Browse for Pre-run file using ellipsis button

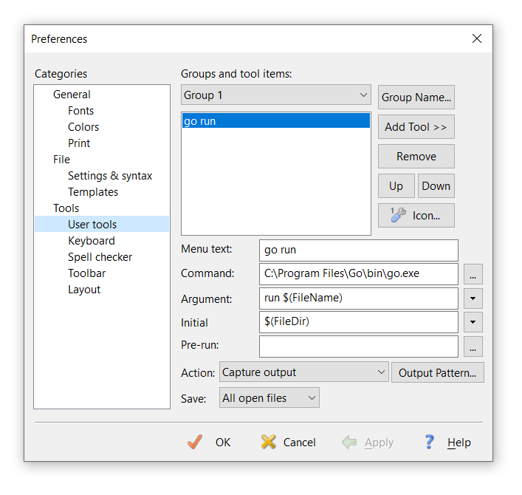click(473, 346)
